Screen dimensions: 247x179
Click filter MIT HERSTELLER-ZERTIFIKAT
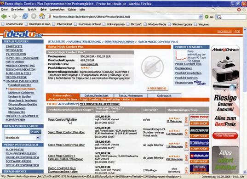pyautogui.click(x=99, y=104)
